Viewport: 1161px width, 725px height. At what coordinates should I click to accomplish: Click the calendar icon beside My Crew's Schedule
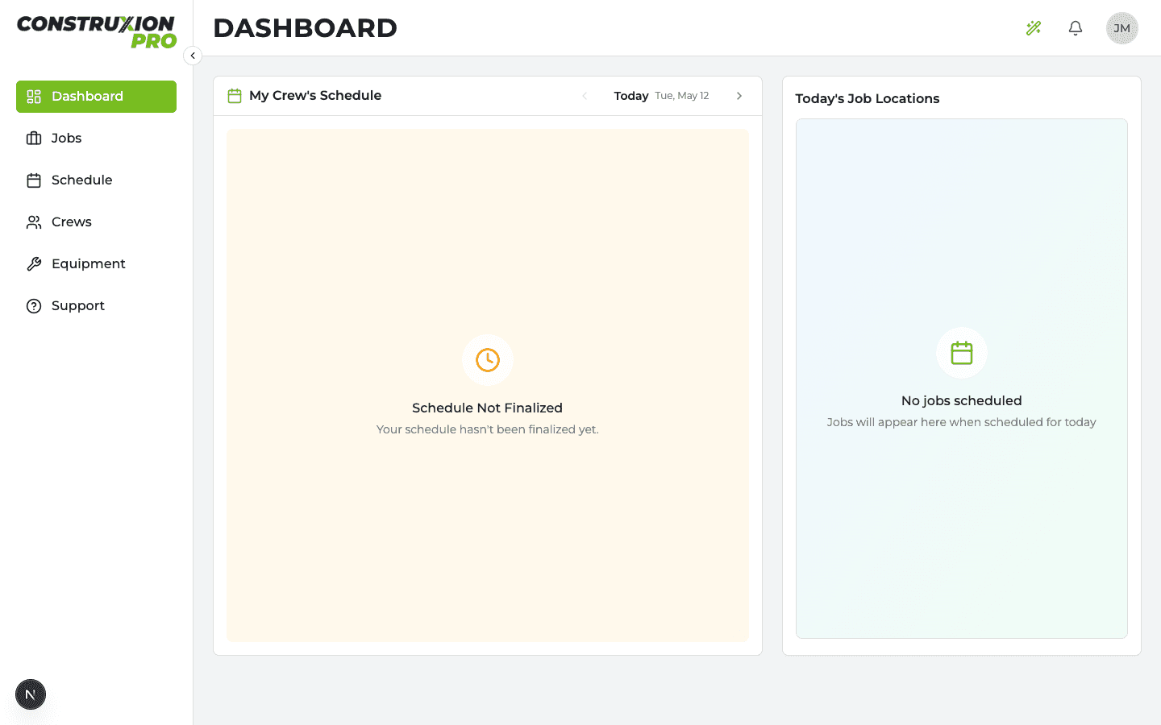(235, 96)
